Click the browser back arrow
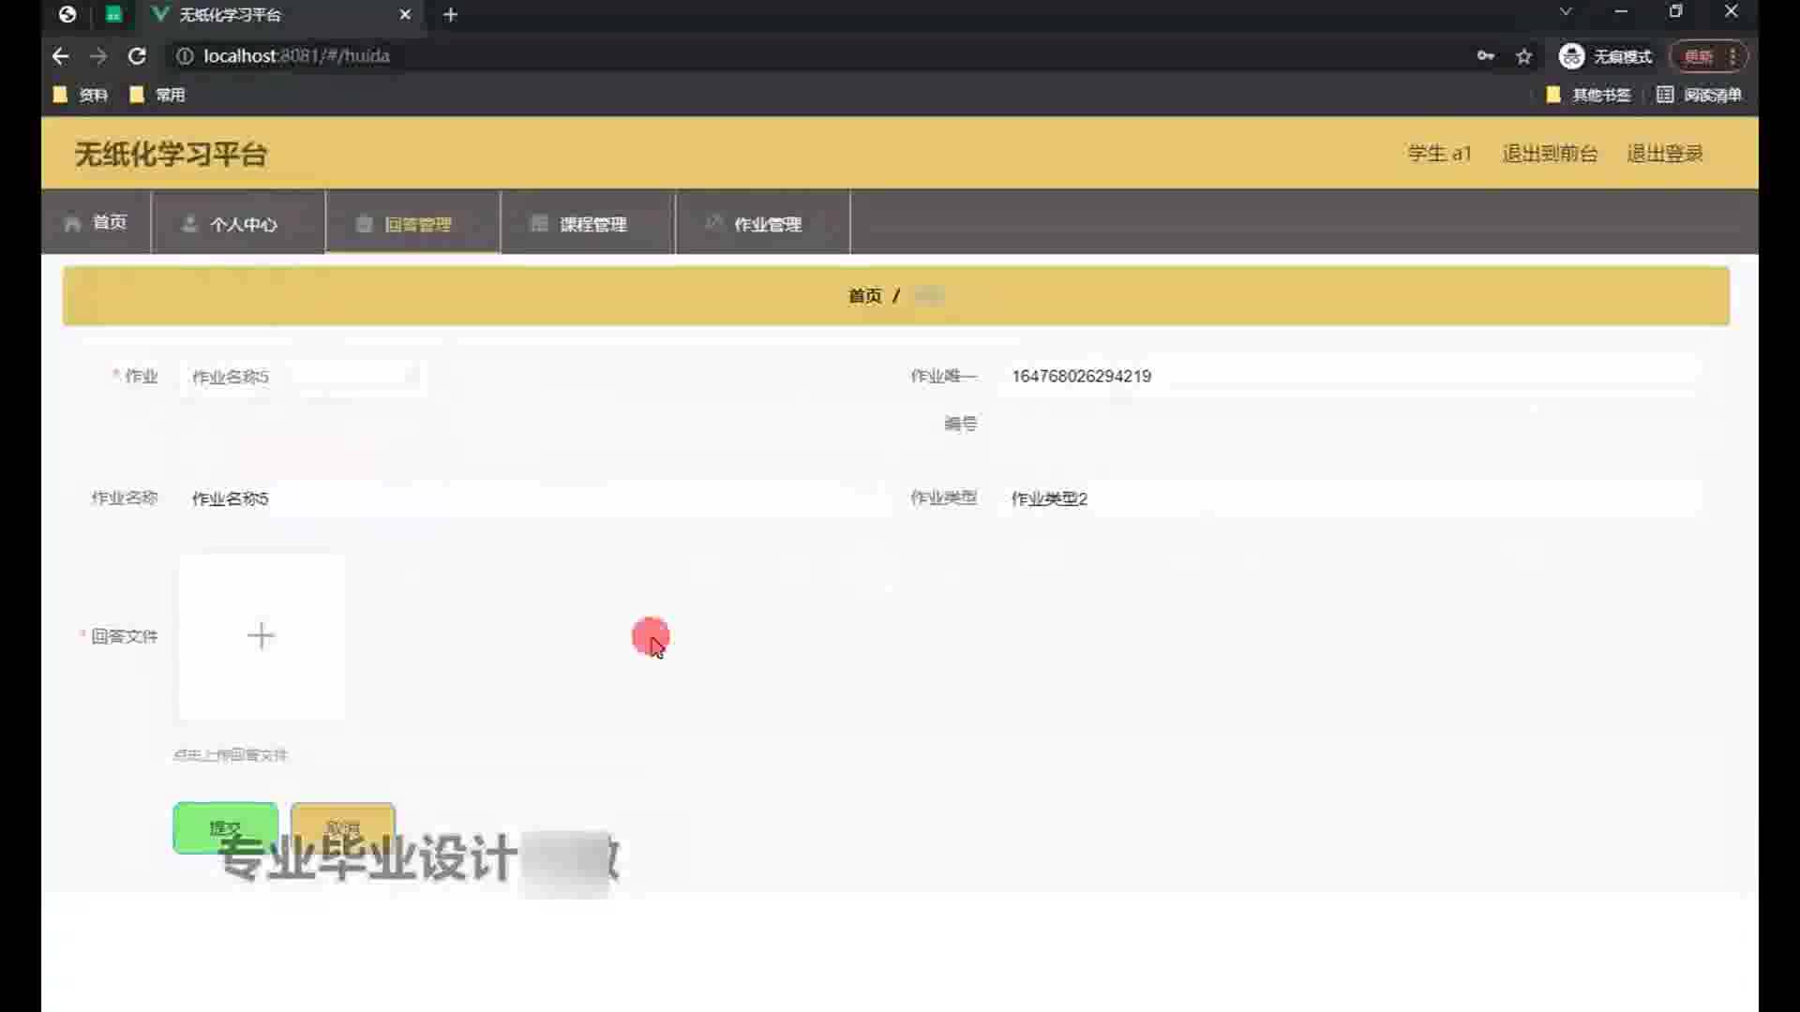Screen dimensions: 1800x1012 point(61,56)
